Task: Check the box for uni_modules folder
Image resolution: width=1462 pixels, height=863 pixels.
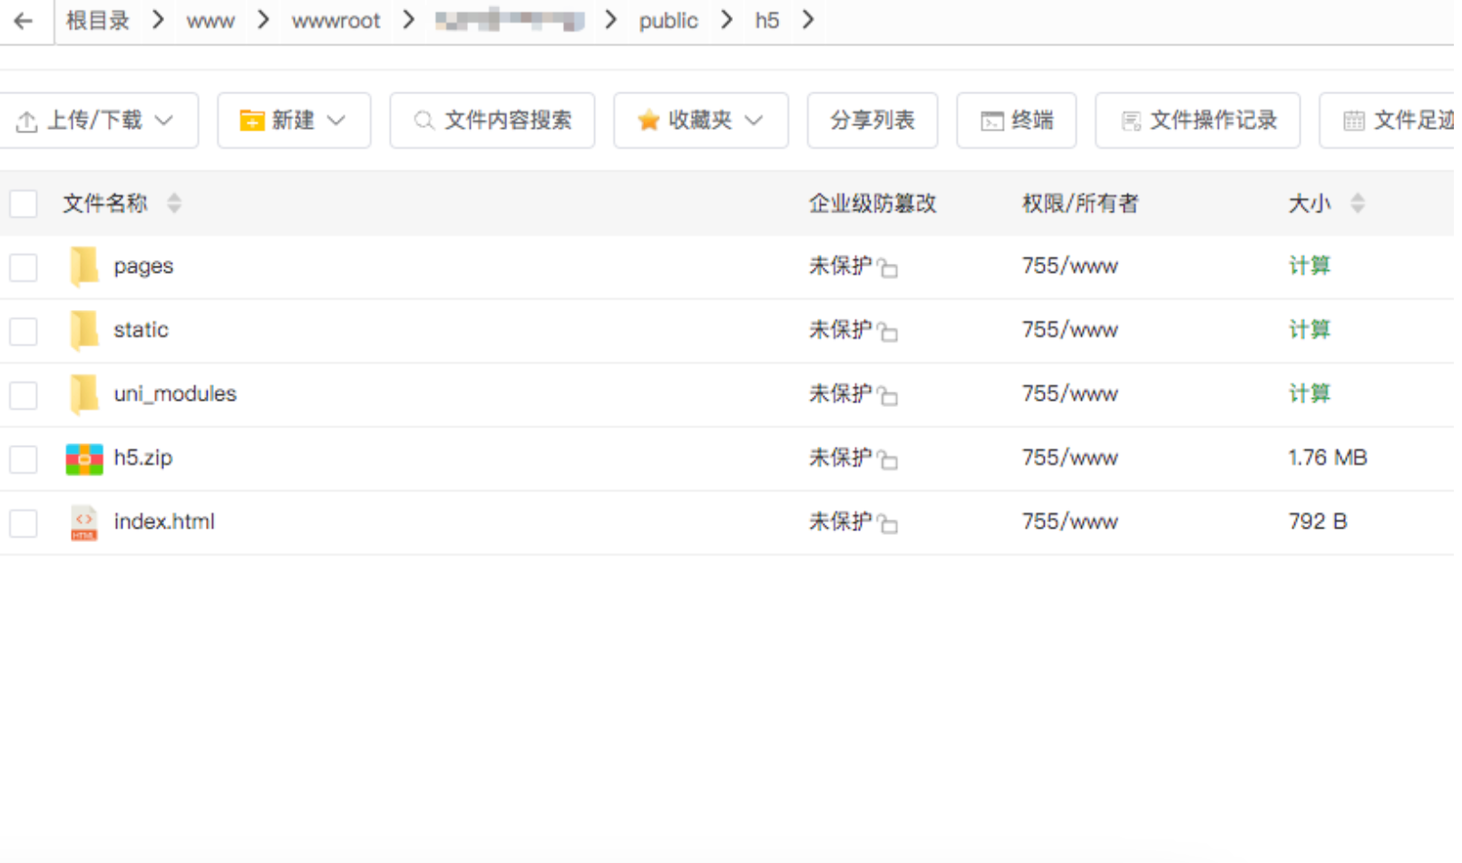Action: tap(24, 395)
